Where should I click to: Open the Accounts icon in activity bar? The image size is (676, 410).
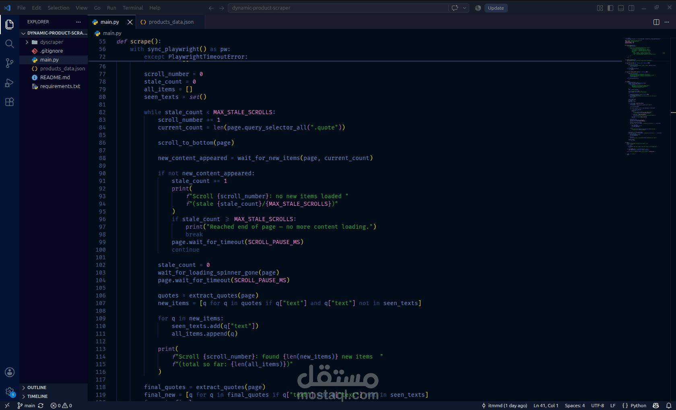[10, 372]
